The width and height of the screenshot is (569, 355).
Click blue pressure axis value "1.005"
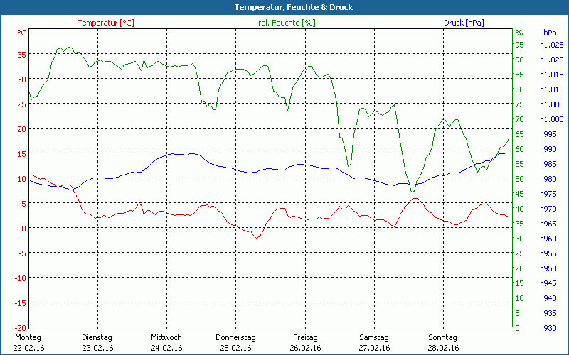click(x=553, y=104)
